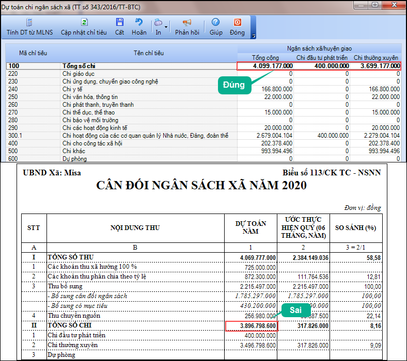Maximize the Dự toán chi ngân sách window
This screenshot has height=361, width=407.
(375, 5)
